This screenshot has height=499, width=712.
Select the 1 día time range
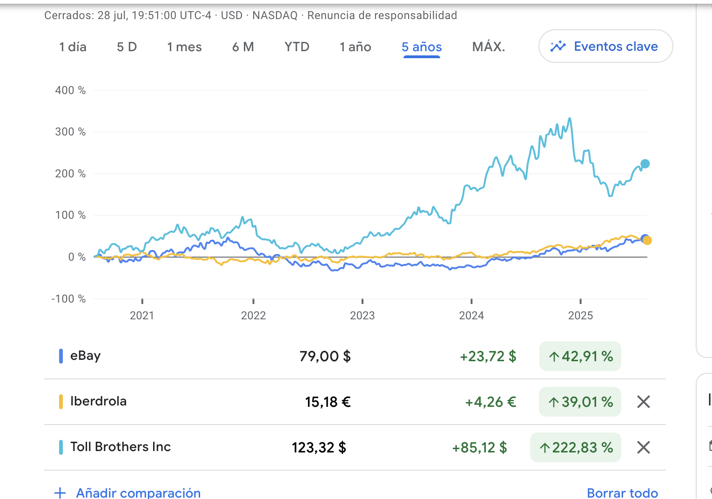click(x=73, y=47)
